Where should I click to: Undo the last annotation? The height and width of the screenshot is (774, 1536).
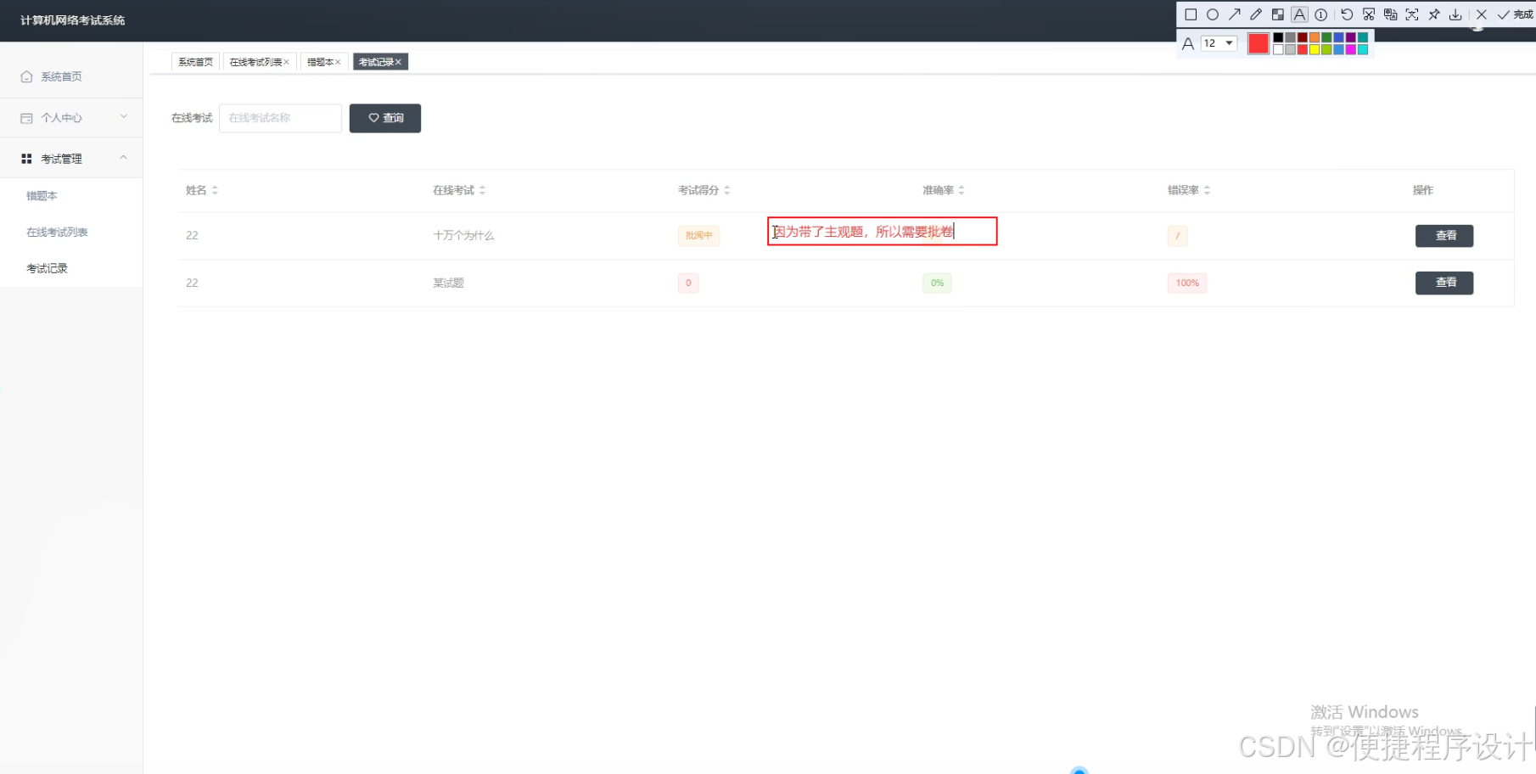click(x=1347, y=14)
